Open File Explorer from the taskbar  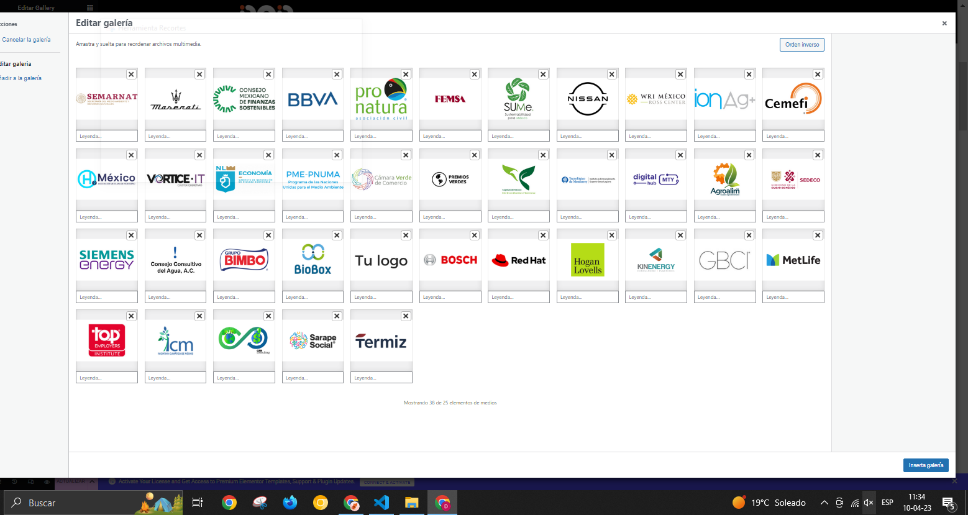[x=412, y=503]
